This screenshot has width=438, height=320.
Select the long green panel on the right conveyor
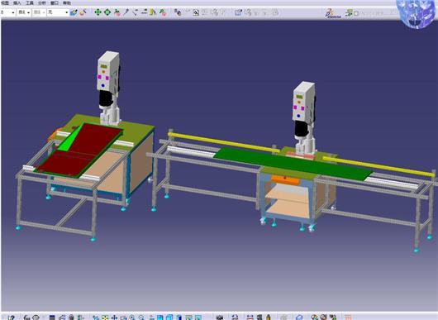click(x=293, y=164)
